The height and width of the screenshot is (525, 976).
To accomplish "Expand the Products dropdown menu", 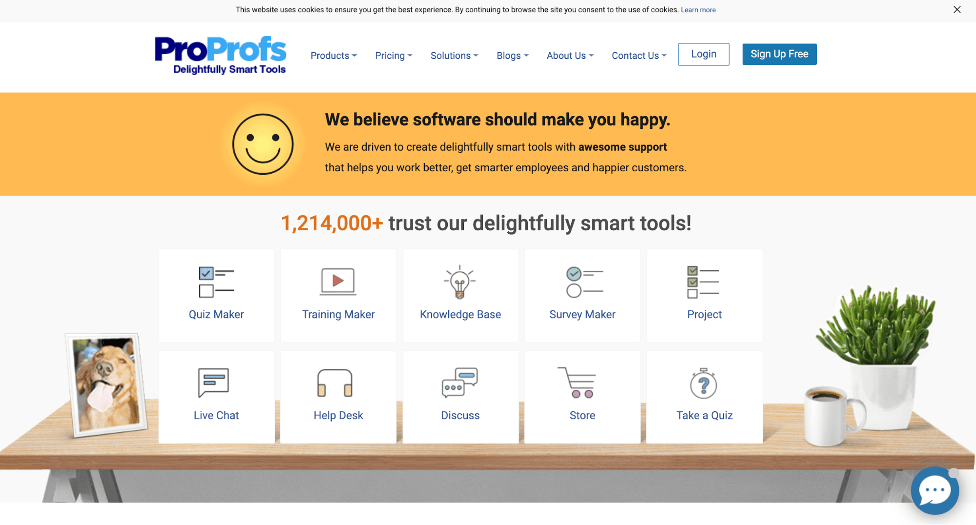I will tap(333, 56).
